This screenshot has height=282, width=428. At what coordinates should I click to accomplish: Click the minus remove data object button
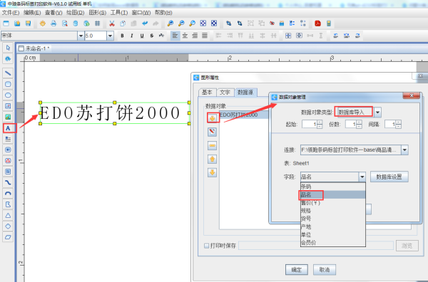click(x=213, y=145)
